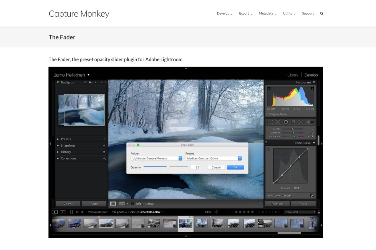The width and height of the screenshot is (376, 250).
Task: Activate the Graduated Filter tool
Action: tap(293, 122)
